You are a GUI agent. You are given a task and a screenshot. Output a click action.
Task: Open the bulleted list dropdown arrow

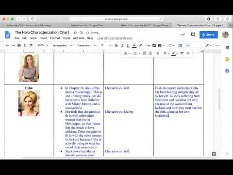pyautogui.click(x=139, y=53)
